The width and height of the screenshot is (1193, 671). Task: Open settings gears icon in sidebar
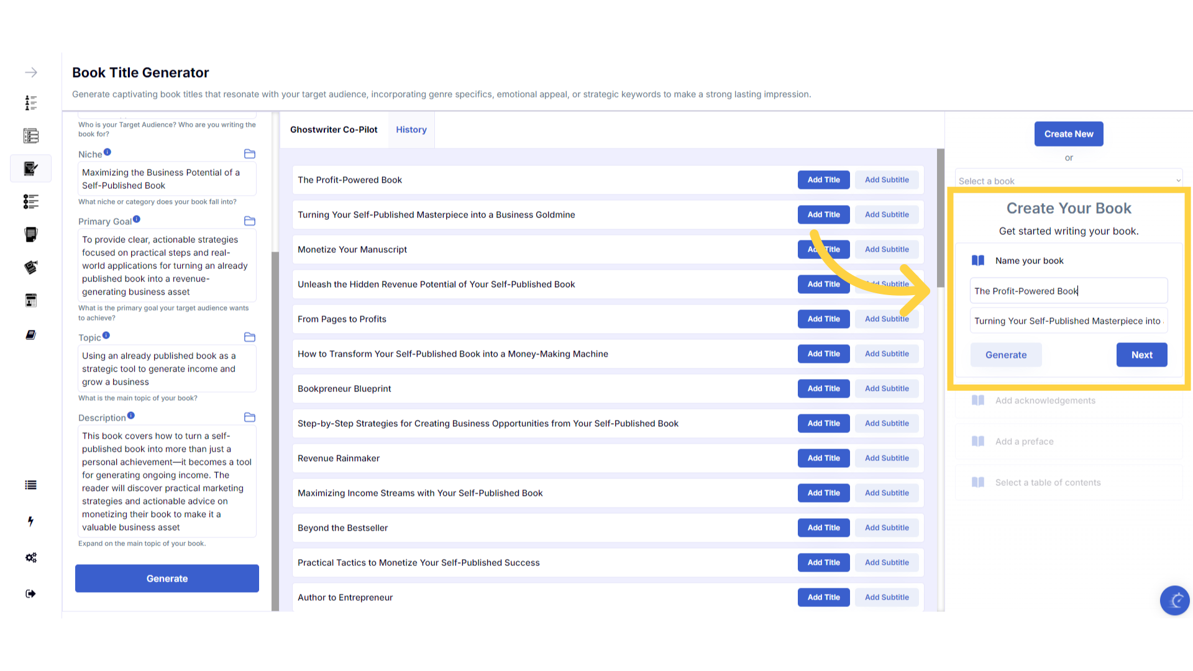click(30, 557)
